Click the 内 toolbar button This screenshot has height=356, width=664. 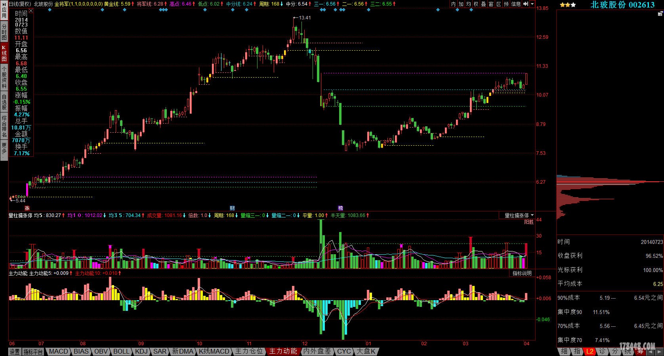click(x=454, y=4)
